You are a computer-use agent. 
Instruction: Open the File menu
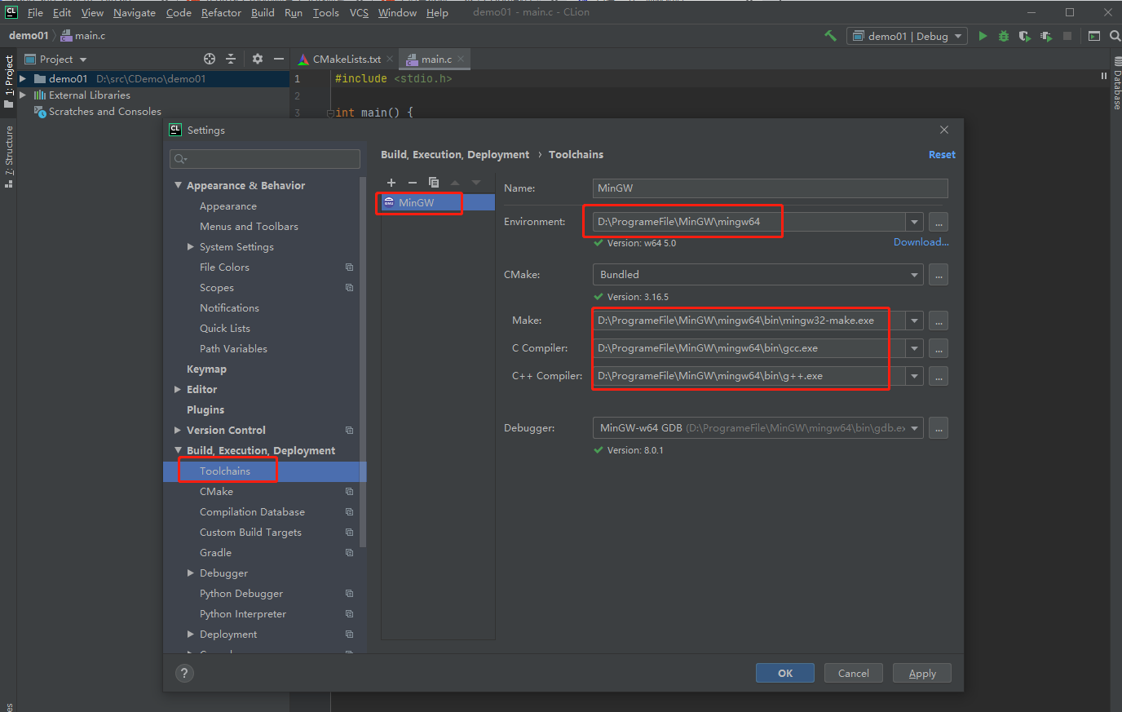[35, 12]
